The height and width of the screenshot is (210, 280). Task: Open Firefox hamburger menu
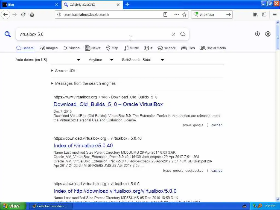pyautogui.click(x=275, y=14)
